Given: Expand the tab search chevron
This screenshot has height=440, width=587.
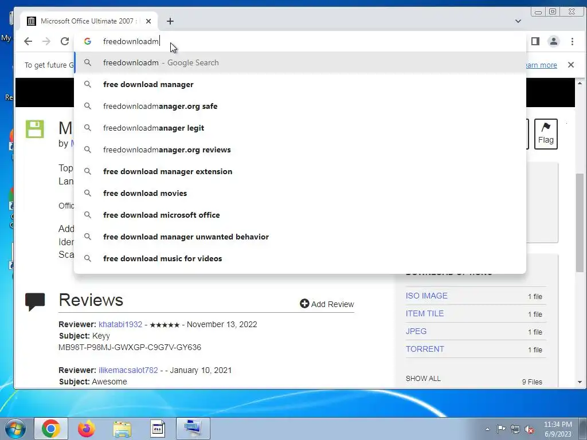Looking at the screenshot, I should (x=518, y=21).
